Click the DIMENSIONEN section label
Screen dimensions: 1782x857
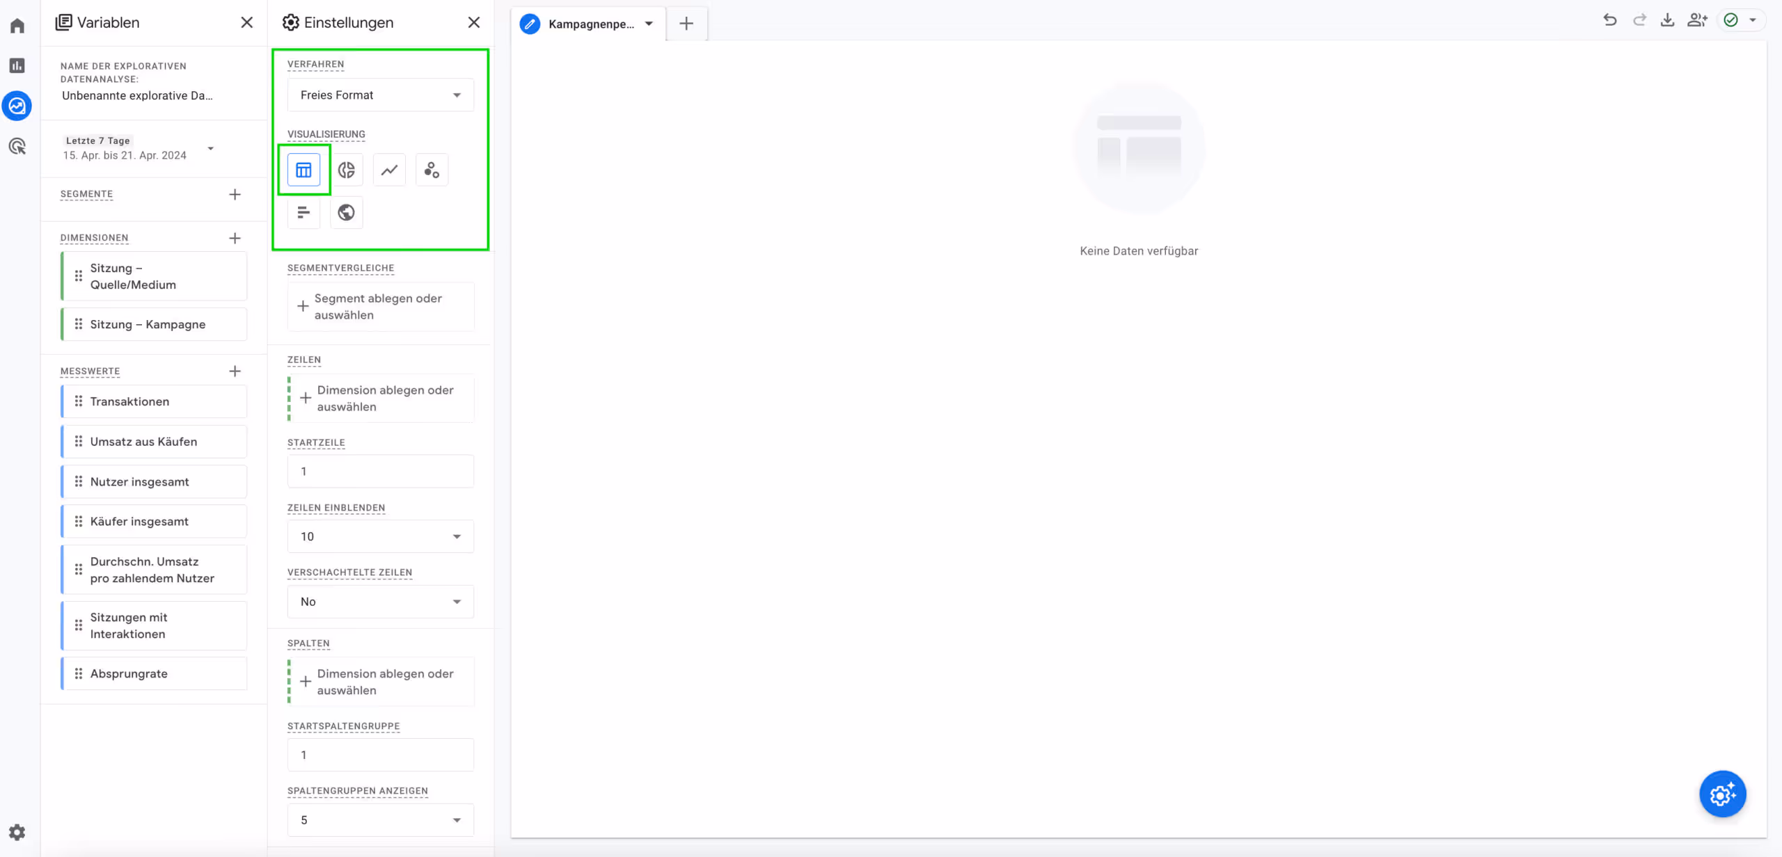point(94,238)
